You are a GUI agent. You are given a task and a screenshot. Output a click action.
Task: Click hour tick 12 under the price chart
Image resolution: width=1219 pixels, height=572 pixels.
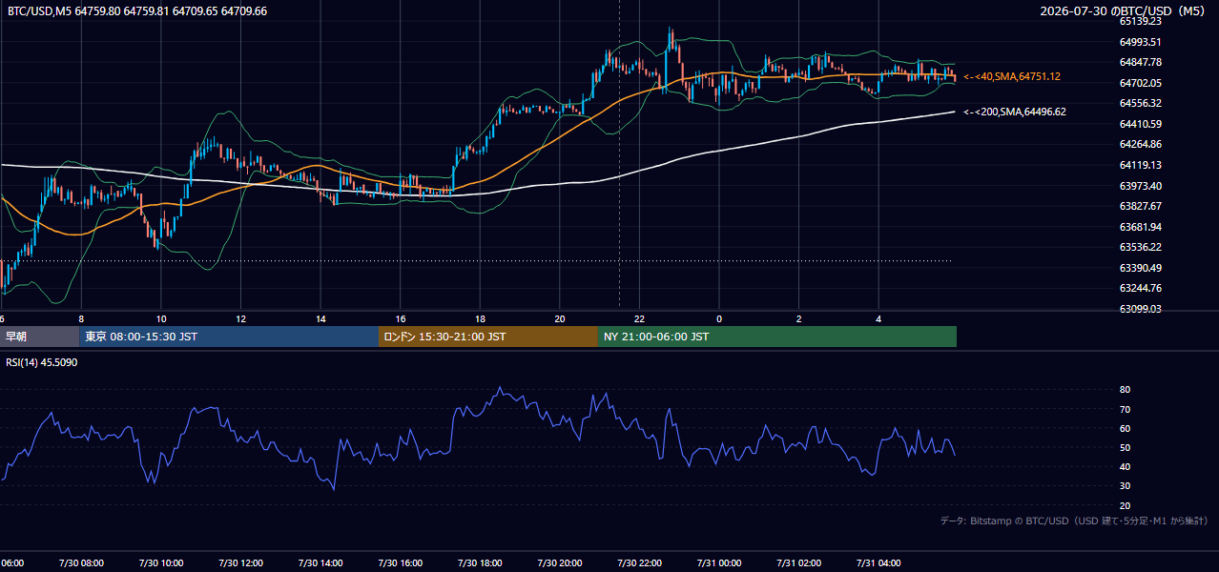[x=240, y=318]
